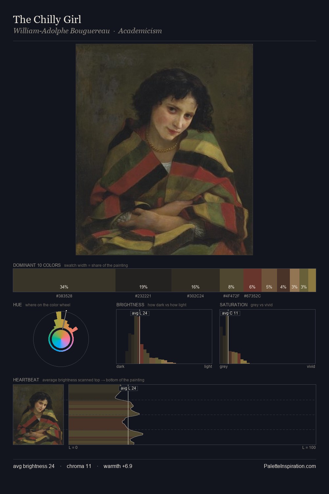The width and height of the screenshot is (329, 494).
Task: Click the DOMINANT 10 COLORS heading
Action: click(37, 265)
